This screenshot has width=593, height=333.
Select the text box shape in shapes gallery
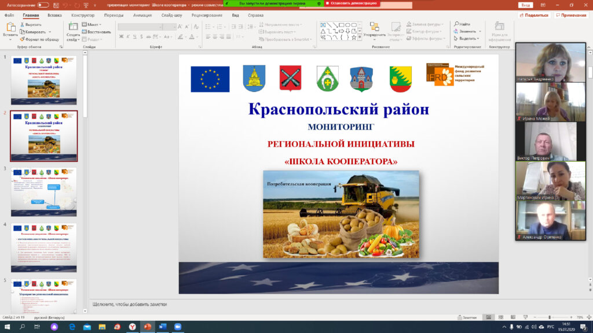(x=323, y=25)
